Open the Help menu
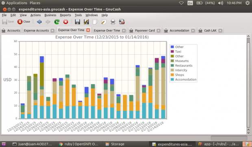 click(104, 15)
